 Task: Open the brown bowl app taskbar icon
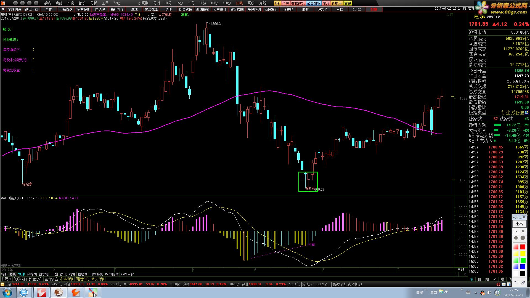pos(59,292)
